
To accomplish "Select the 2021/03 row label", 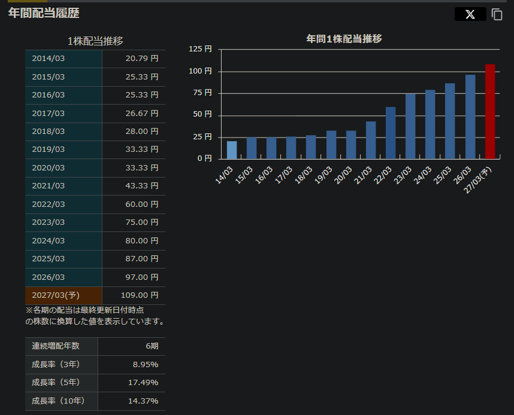I will (x=48, y=186).
